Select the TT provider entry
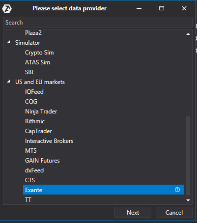This screenshot has width=197, height=223. tap(28, 199)
